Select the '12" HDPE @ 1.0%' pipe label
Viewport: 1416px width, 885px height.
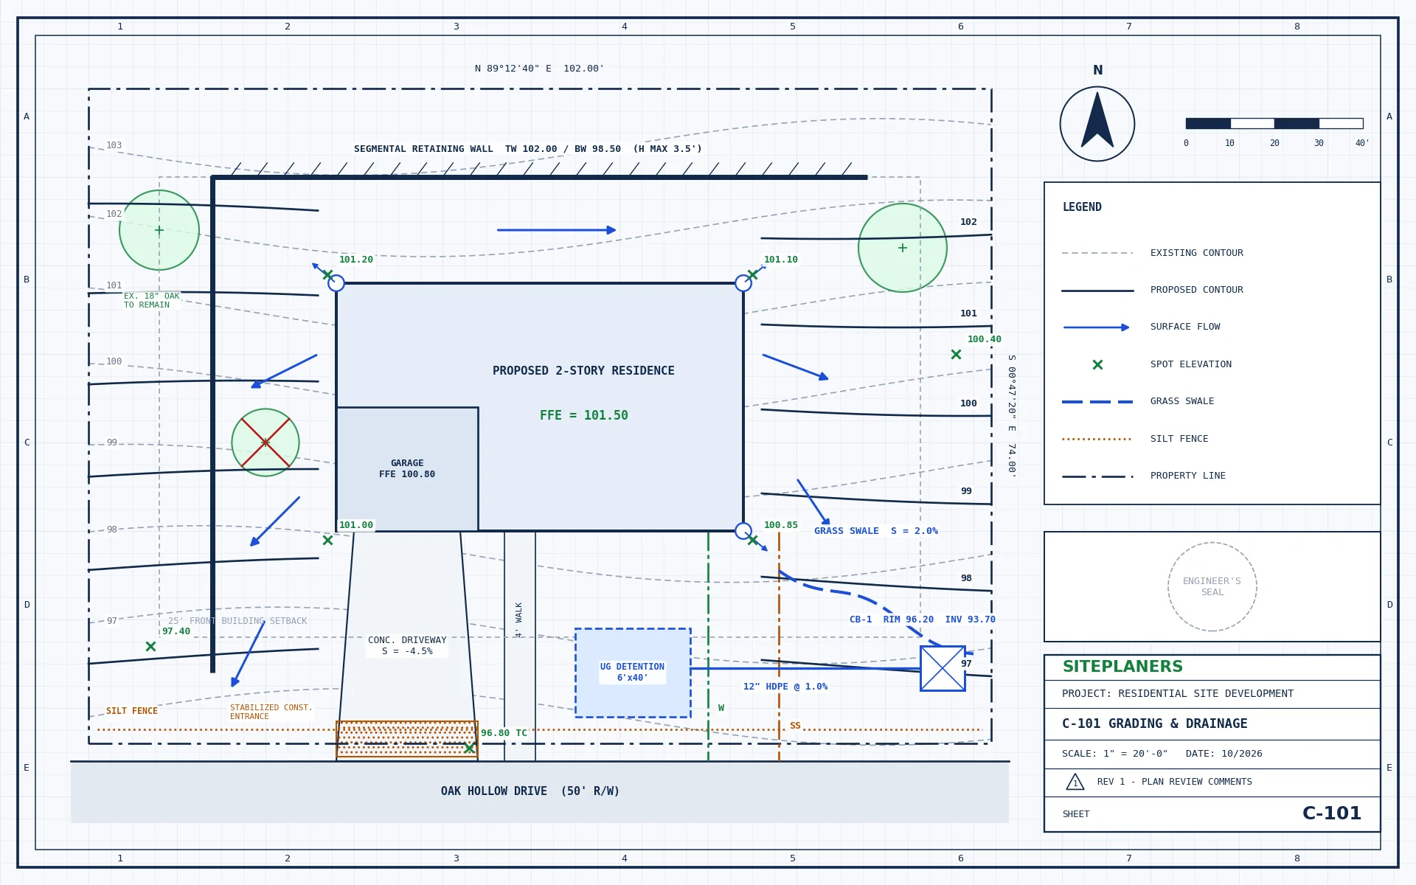785,687
